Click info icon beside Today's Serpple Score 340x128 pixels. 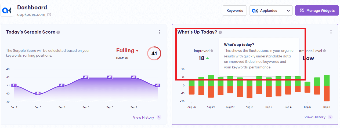[58, 32]
